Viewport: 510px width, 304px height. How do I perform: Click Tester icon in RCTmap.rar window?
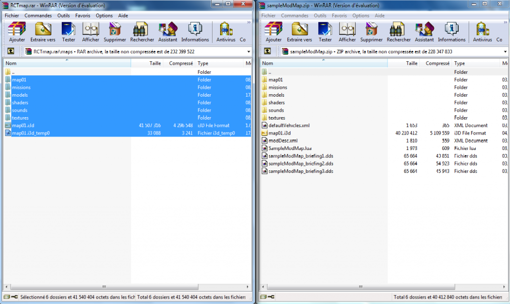tap(68, 32)
